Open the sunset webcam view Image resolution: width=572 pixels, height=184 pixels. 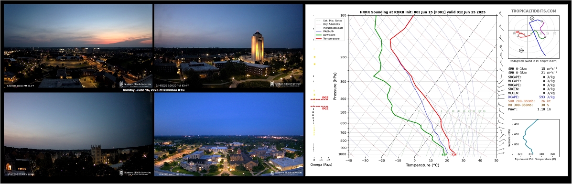[78, 45]
